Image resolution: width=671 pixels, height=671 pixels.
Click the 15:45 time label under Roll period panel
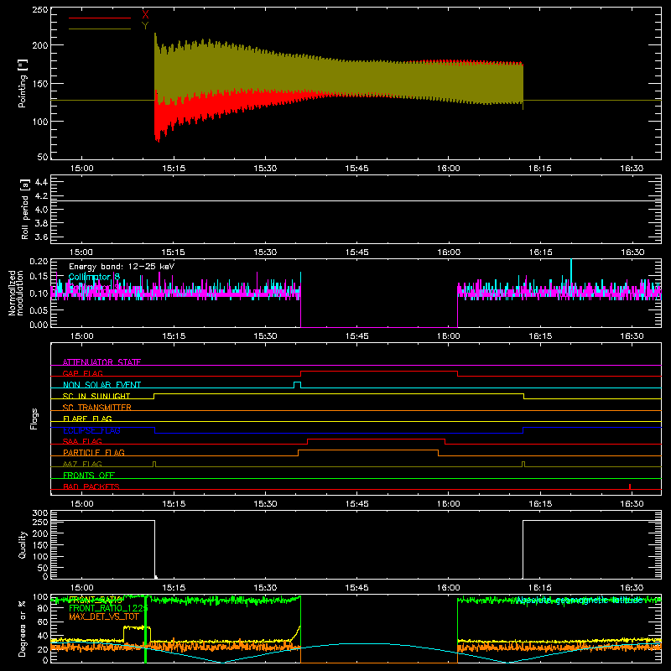pos(357,252)
